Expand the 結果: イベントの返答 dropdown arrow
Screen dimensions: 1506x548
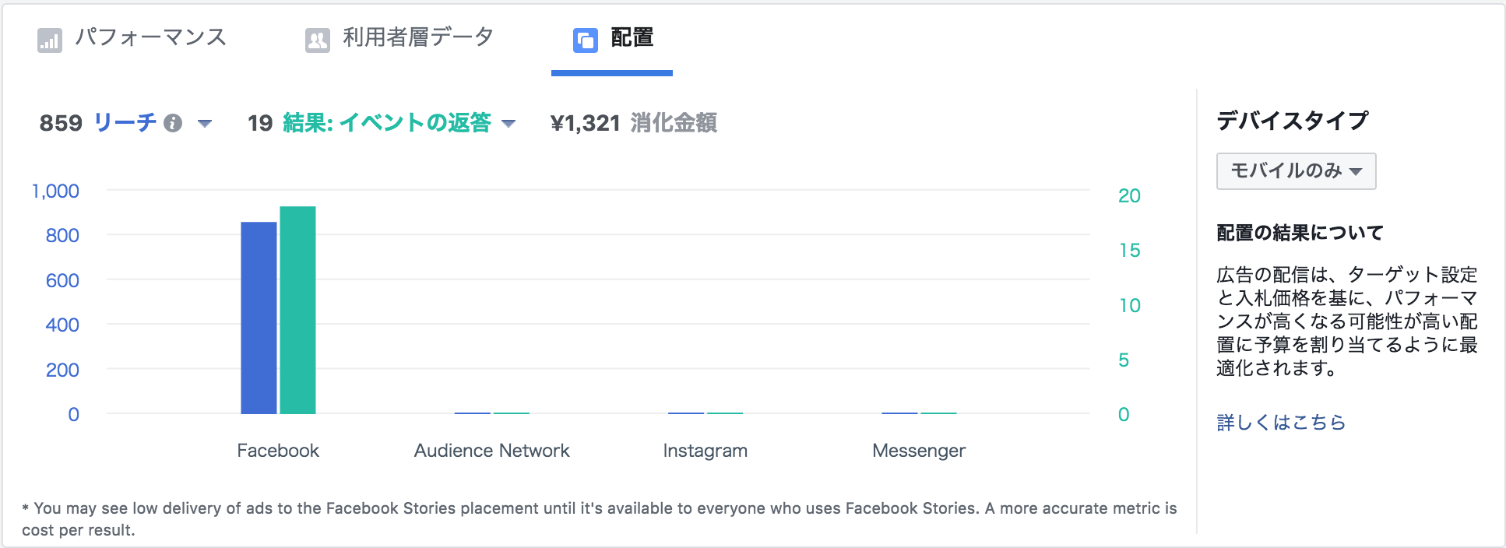pos(508,123)
